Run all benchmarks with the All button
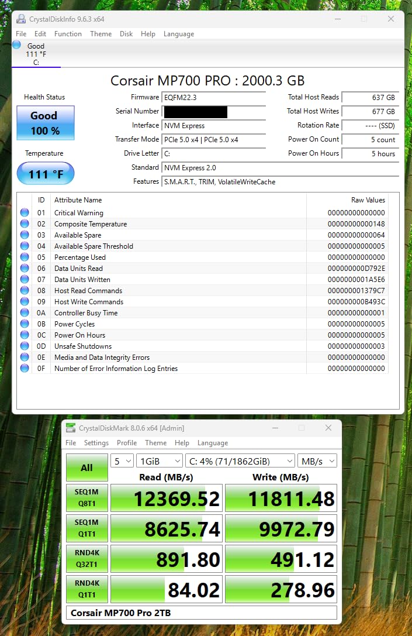This screenshot has height=636, width=412. 87,467
